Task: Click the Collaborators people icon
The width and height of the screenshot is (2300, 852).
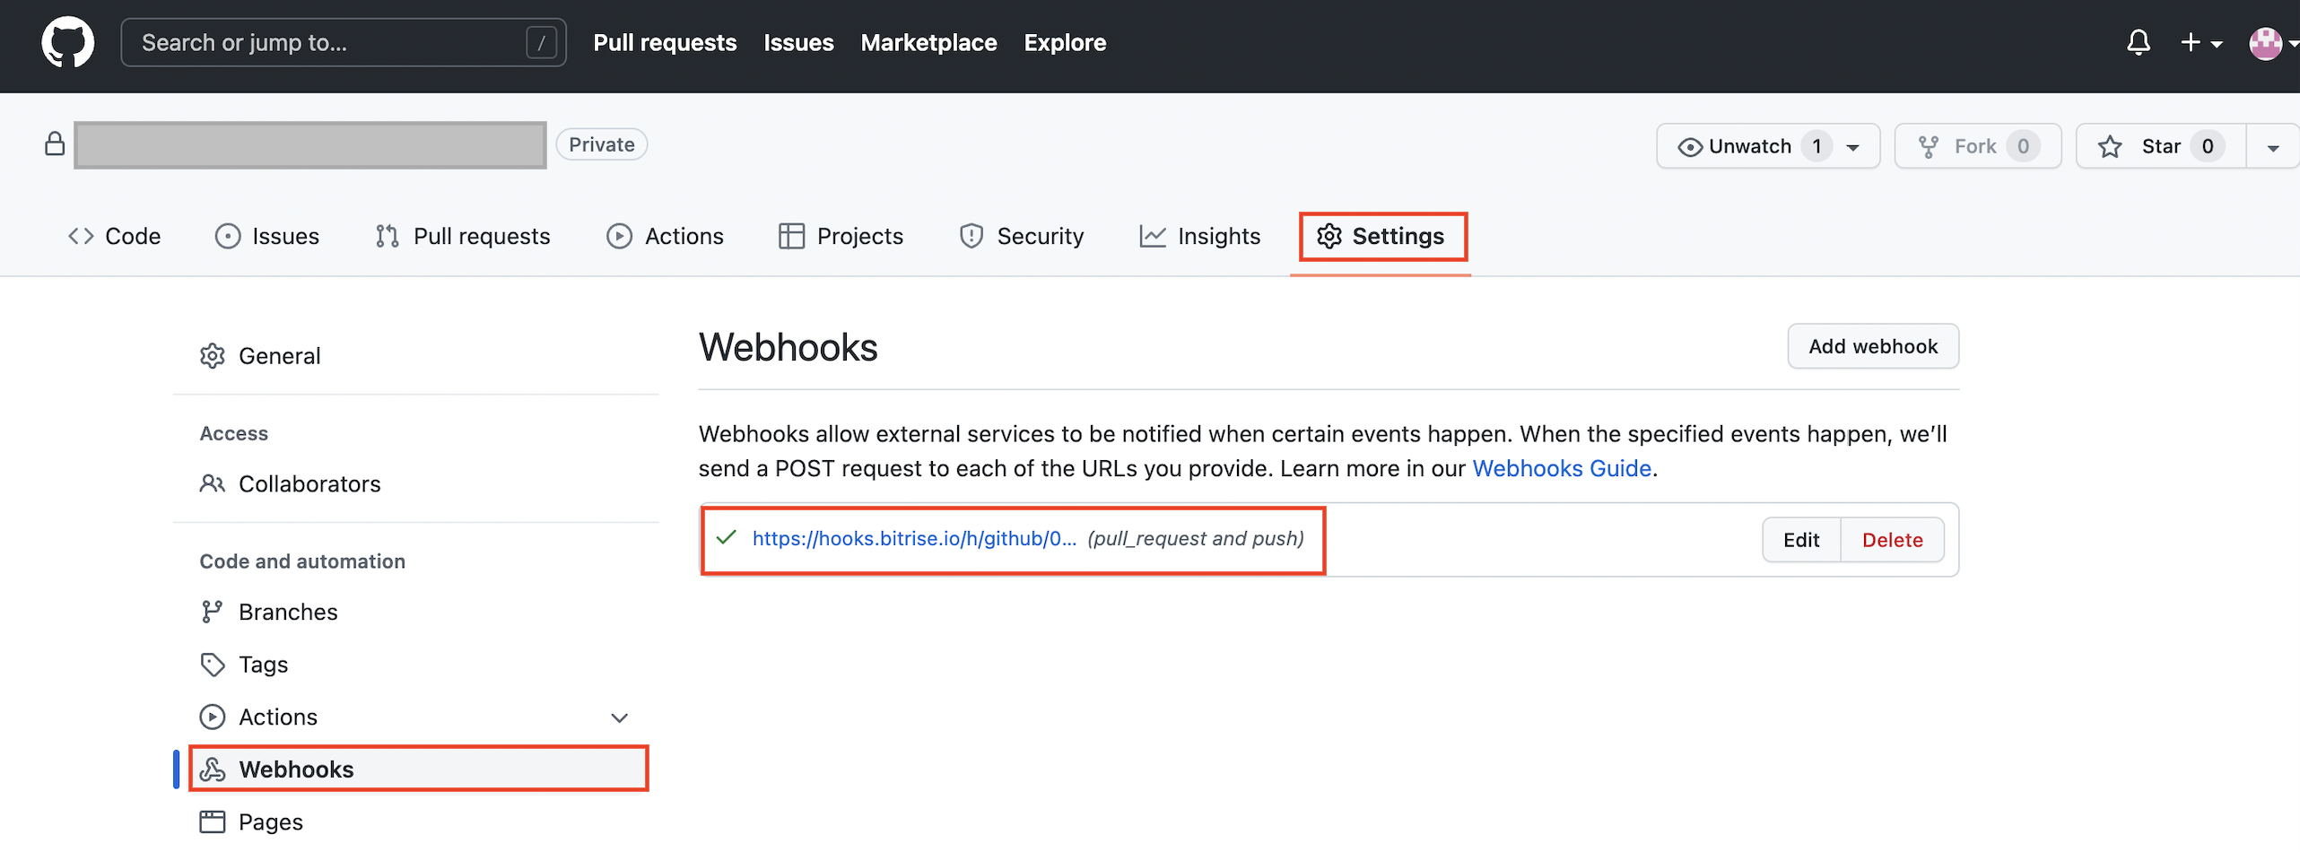Action: (213, 484)
